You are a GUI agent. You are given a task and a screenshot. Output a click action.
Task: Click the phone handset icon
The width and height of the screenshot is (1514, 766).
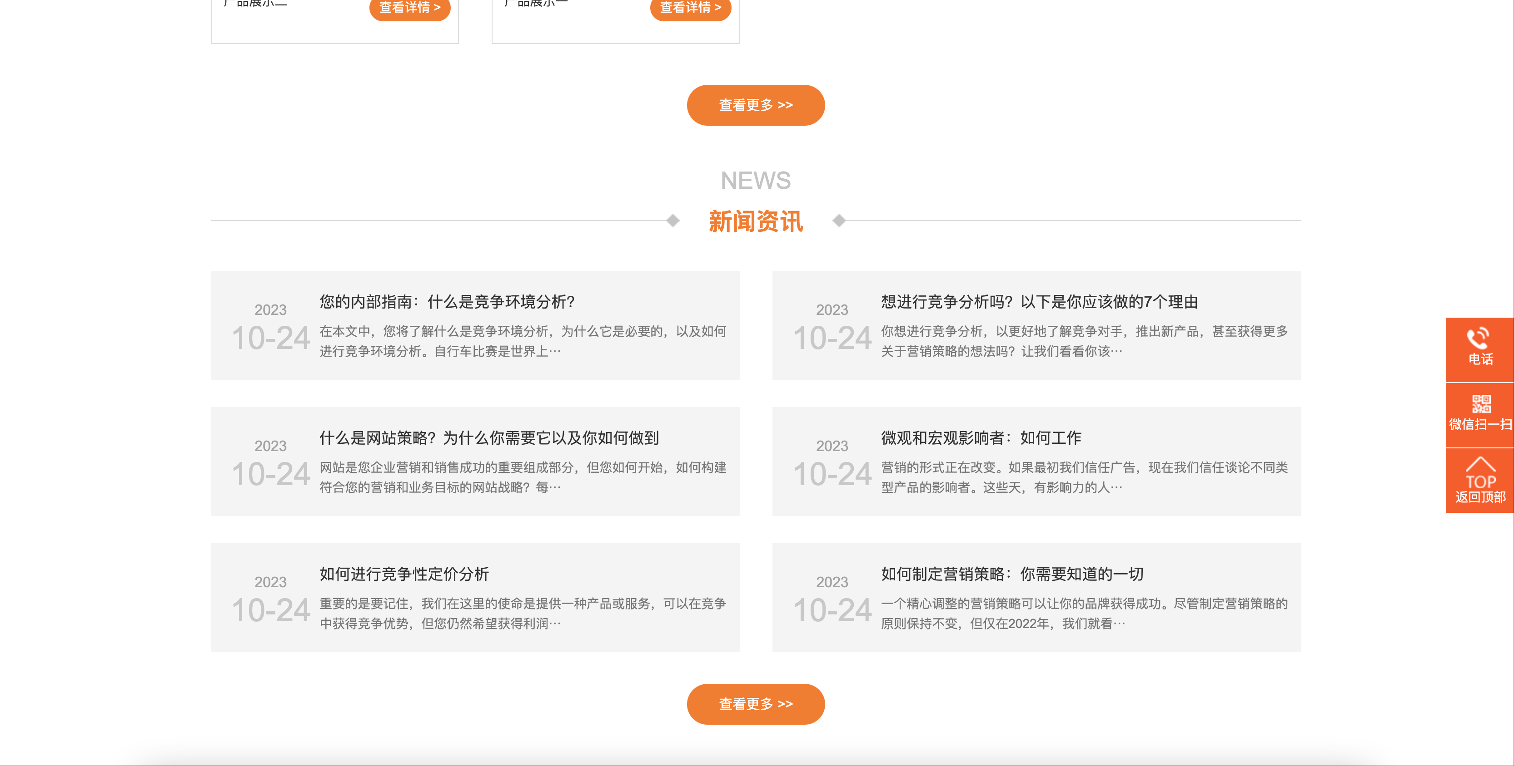[1478, 338]
